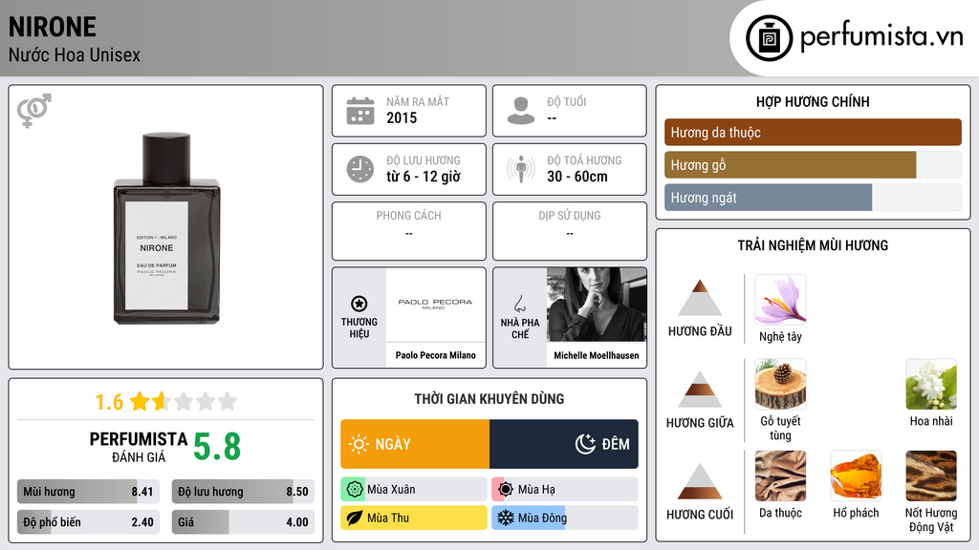The image size is (979, 550).
Task: Click the Hợp hương chính heading
Action: point(813,101)
